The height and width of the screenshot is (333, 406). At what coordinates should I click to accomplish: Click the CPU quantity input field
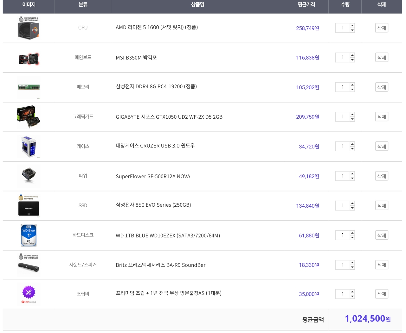tap(343, 28)
